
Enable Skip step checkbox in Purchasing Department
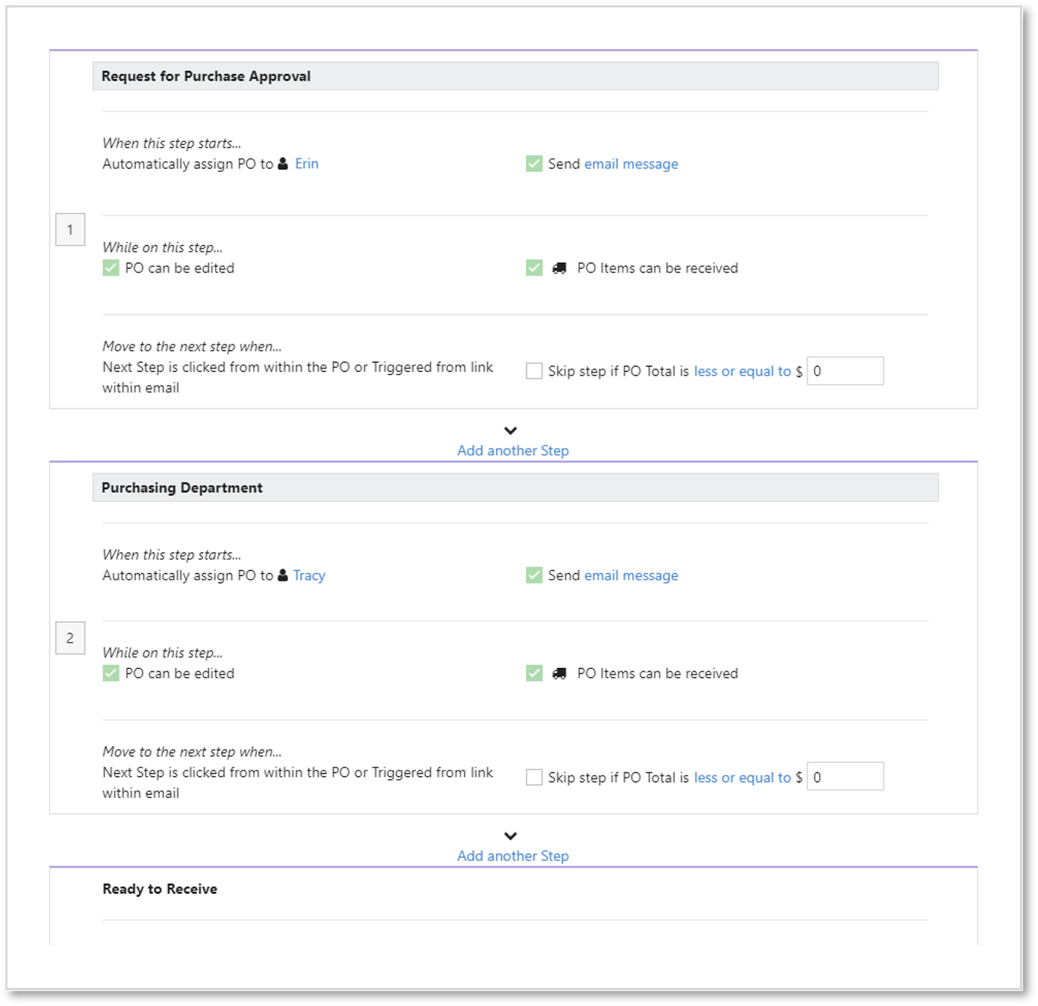534,777
